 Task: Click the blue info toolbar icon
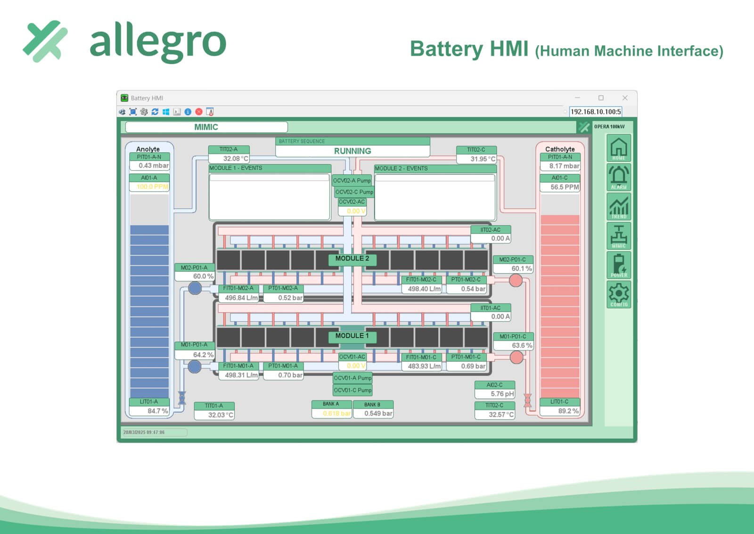188,112
